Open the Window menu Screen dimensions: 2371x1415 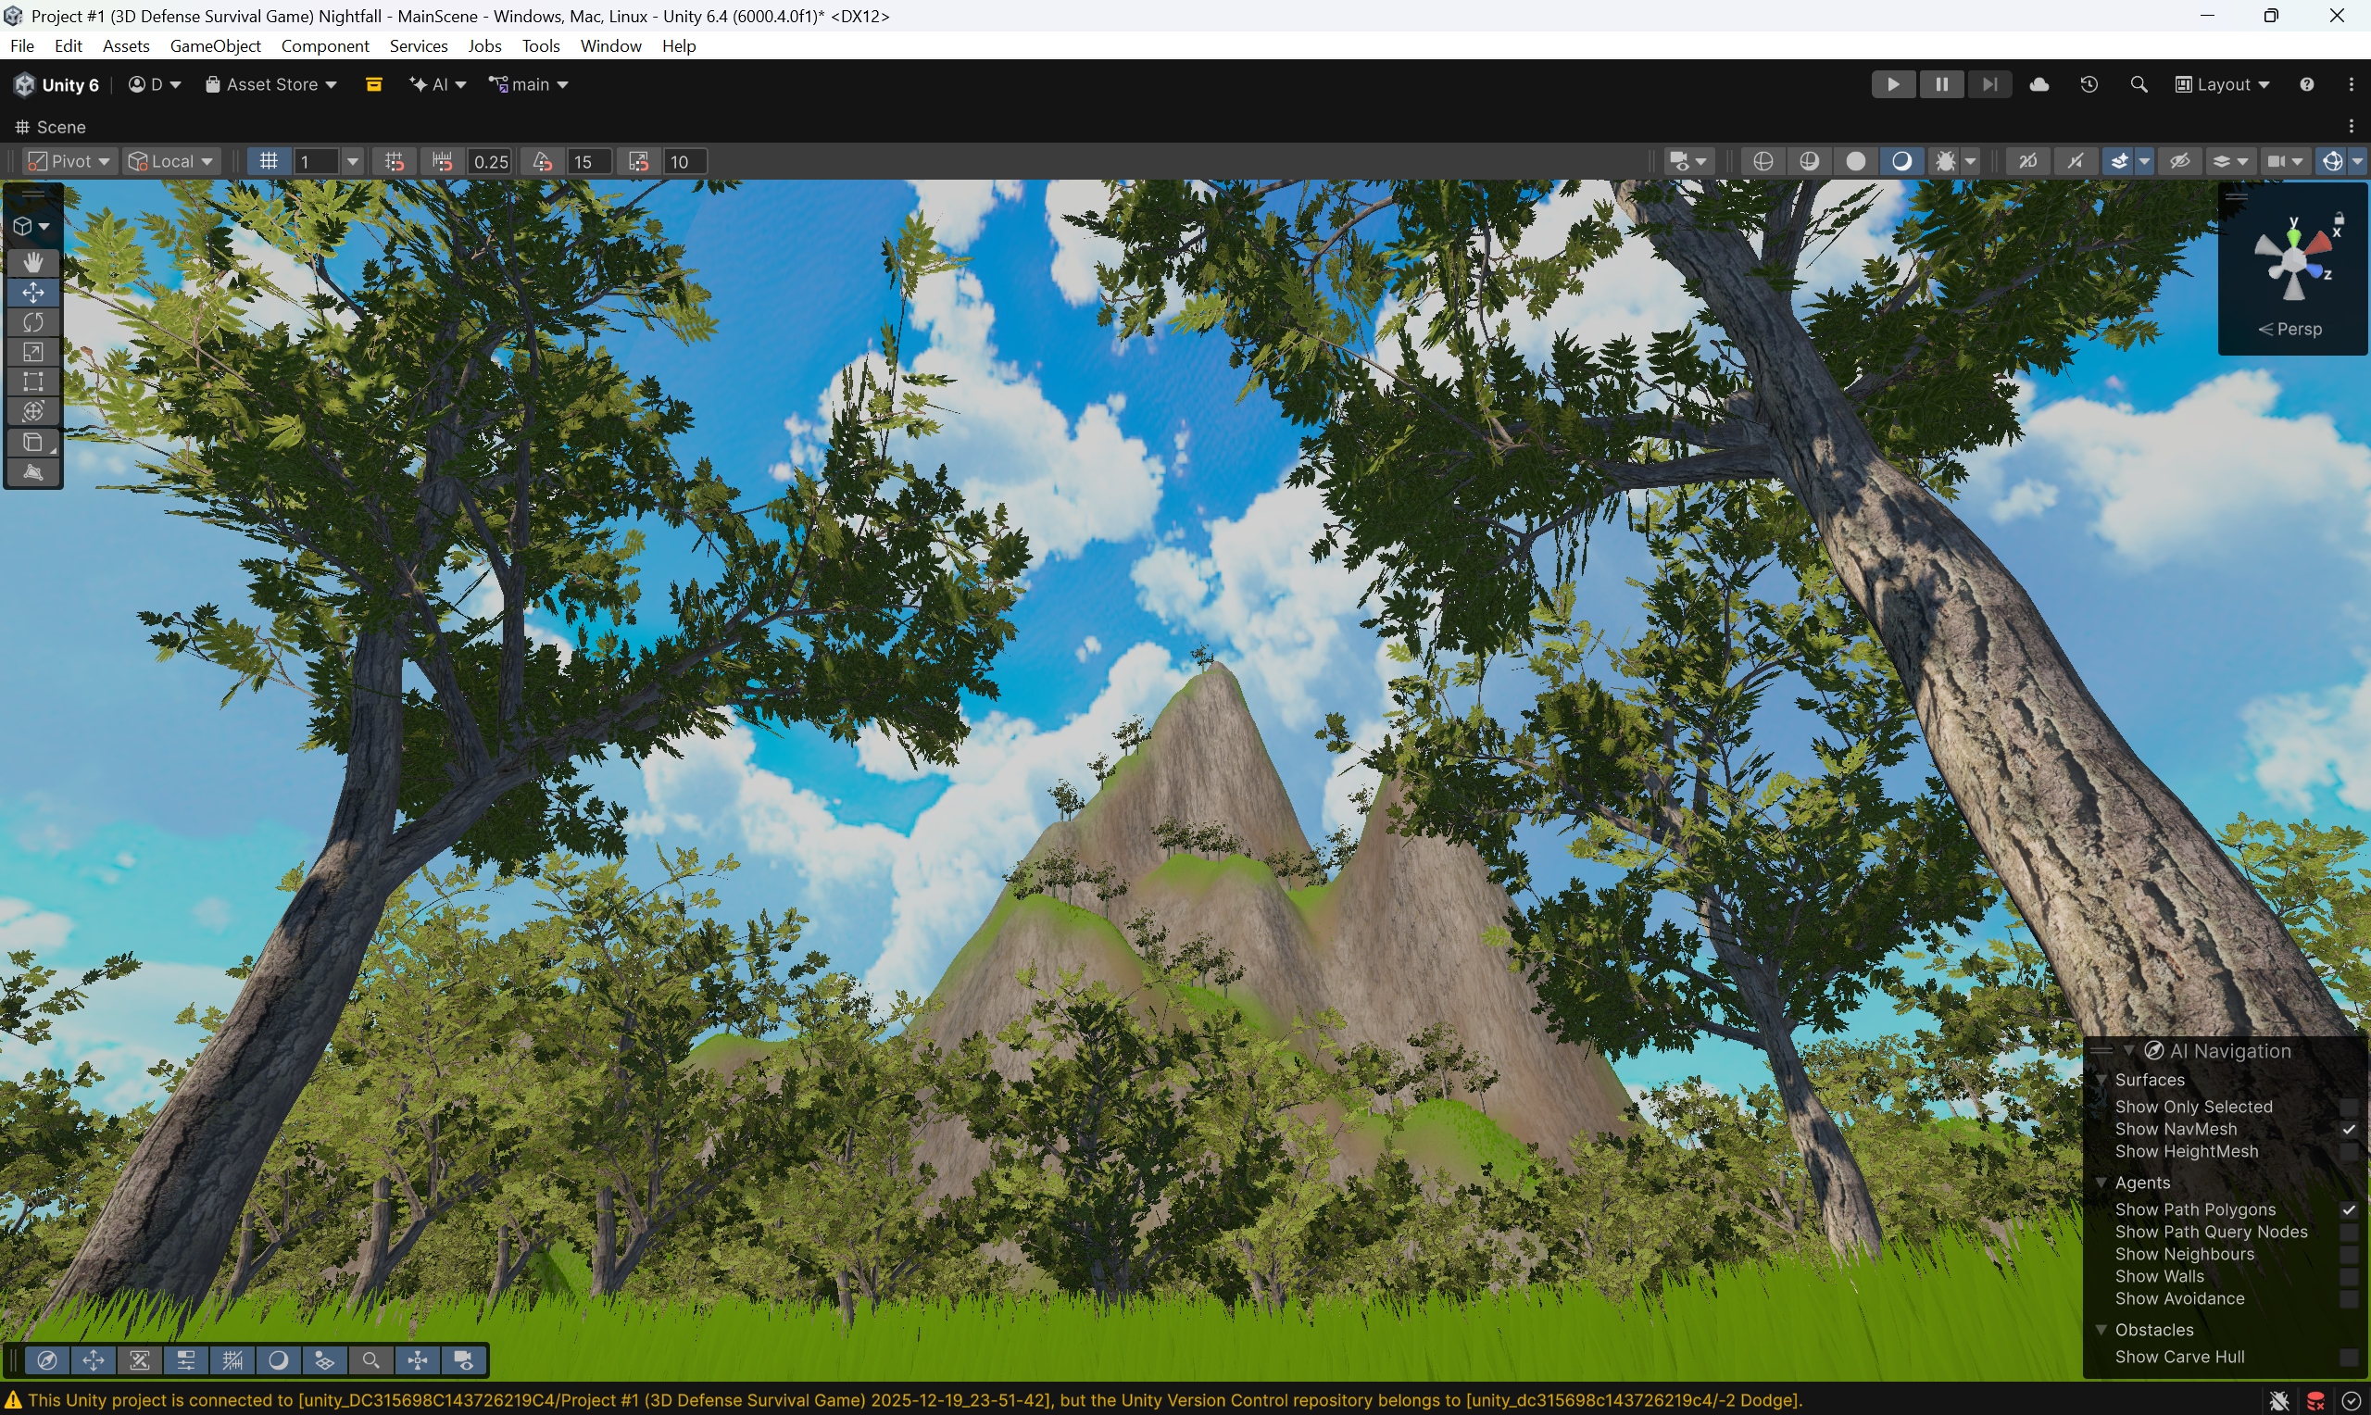click(x=610, y=45)
